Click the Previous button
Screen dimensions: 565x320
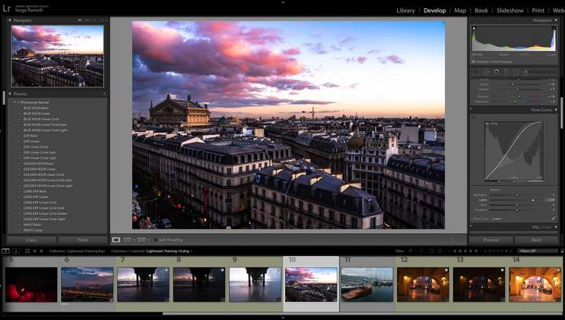(x=491, y=240)
